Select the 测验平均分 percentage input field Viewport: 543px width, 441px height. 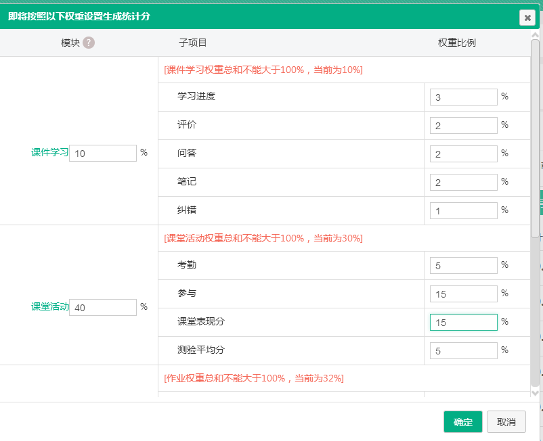click(463, 350)
